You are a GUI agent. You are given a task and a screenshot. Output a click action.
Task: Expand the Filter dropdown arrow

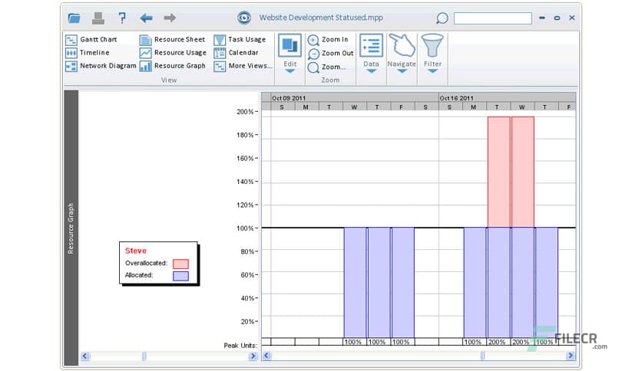coord(432,71)
